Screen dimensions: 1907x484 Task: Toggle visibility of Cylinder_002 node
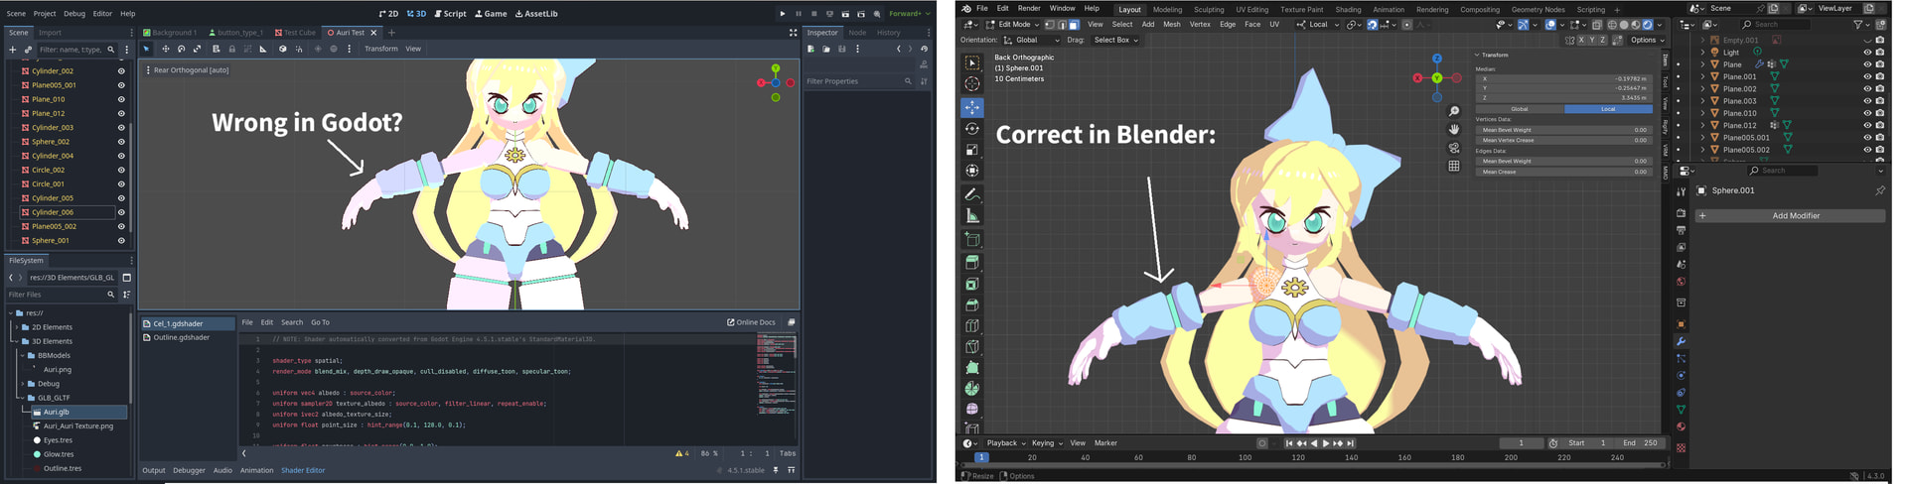point(121,71)
